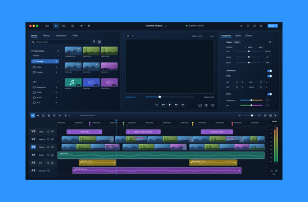
Task: Click the lightbulb icon in top-right toolbar
Action: click(x=248, y=26)
